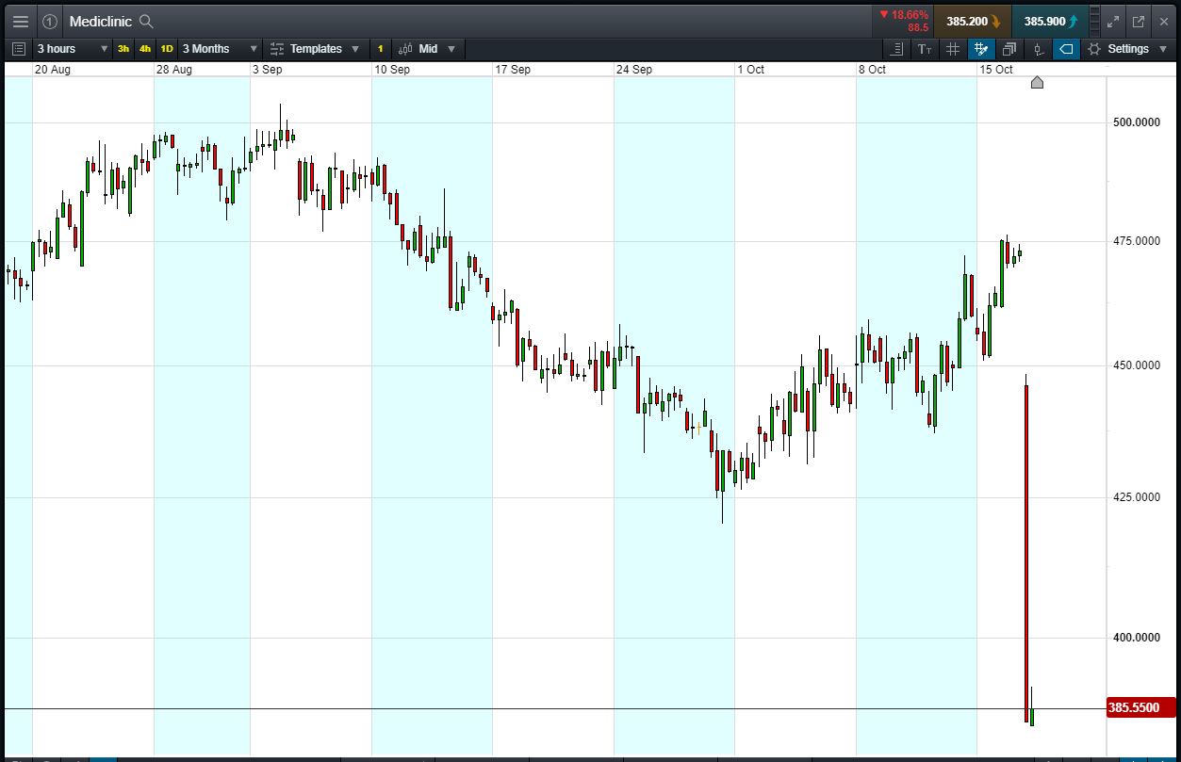Click the 425.0000 price axis label
Image resolution: width=1181 pixels, height=762 pixels.
tap(1137, 496)
